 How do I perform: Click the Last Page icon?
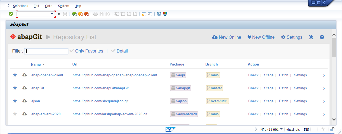tap(135, 14)
